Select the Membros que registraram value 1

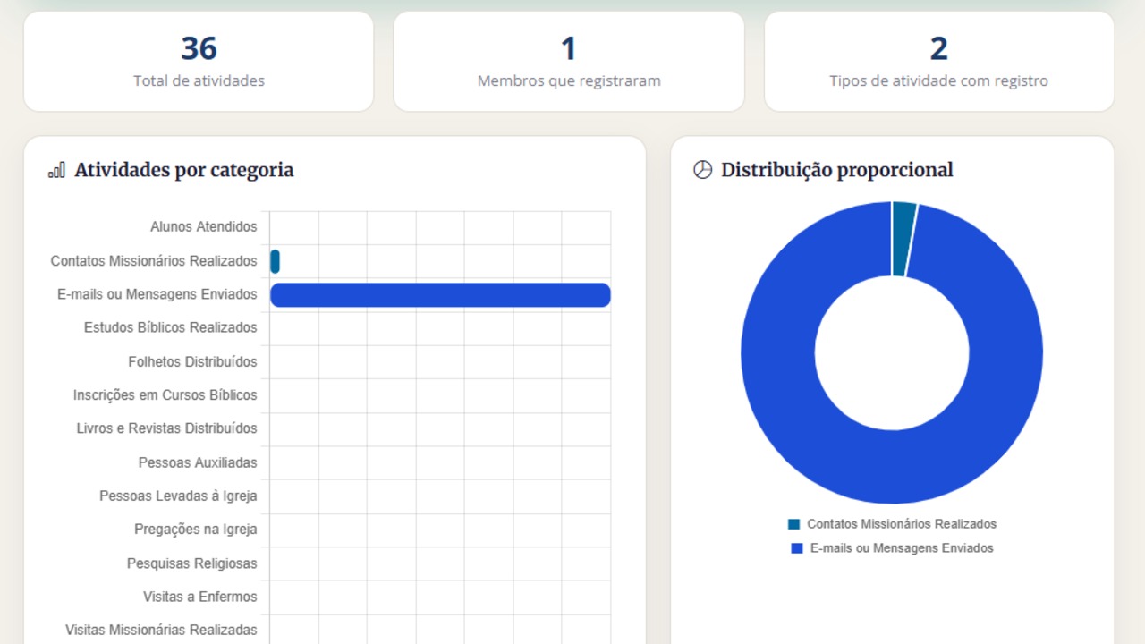(569, 48)
